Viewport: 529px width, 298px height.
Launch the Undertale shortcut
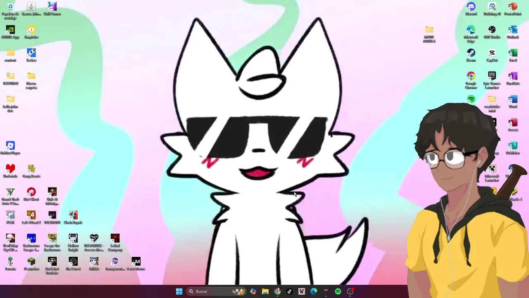(x=10, y=171)
